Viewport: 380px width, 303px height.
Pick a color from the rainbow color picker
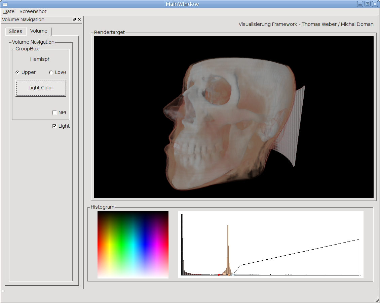point(133,245)
